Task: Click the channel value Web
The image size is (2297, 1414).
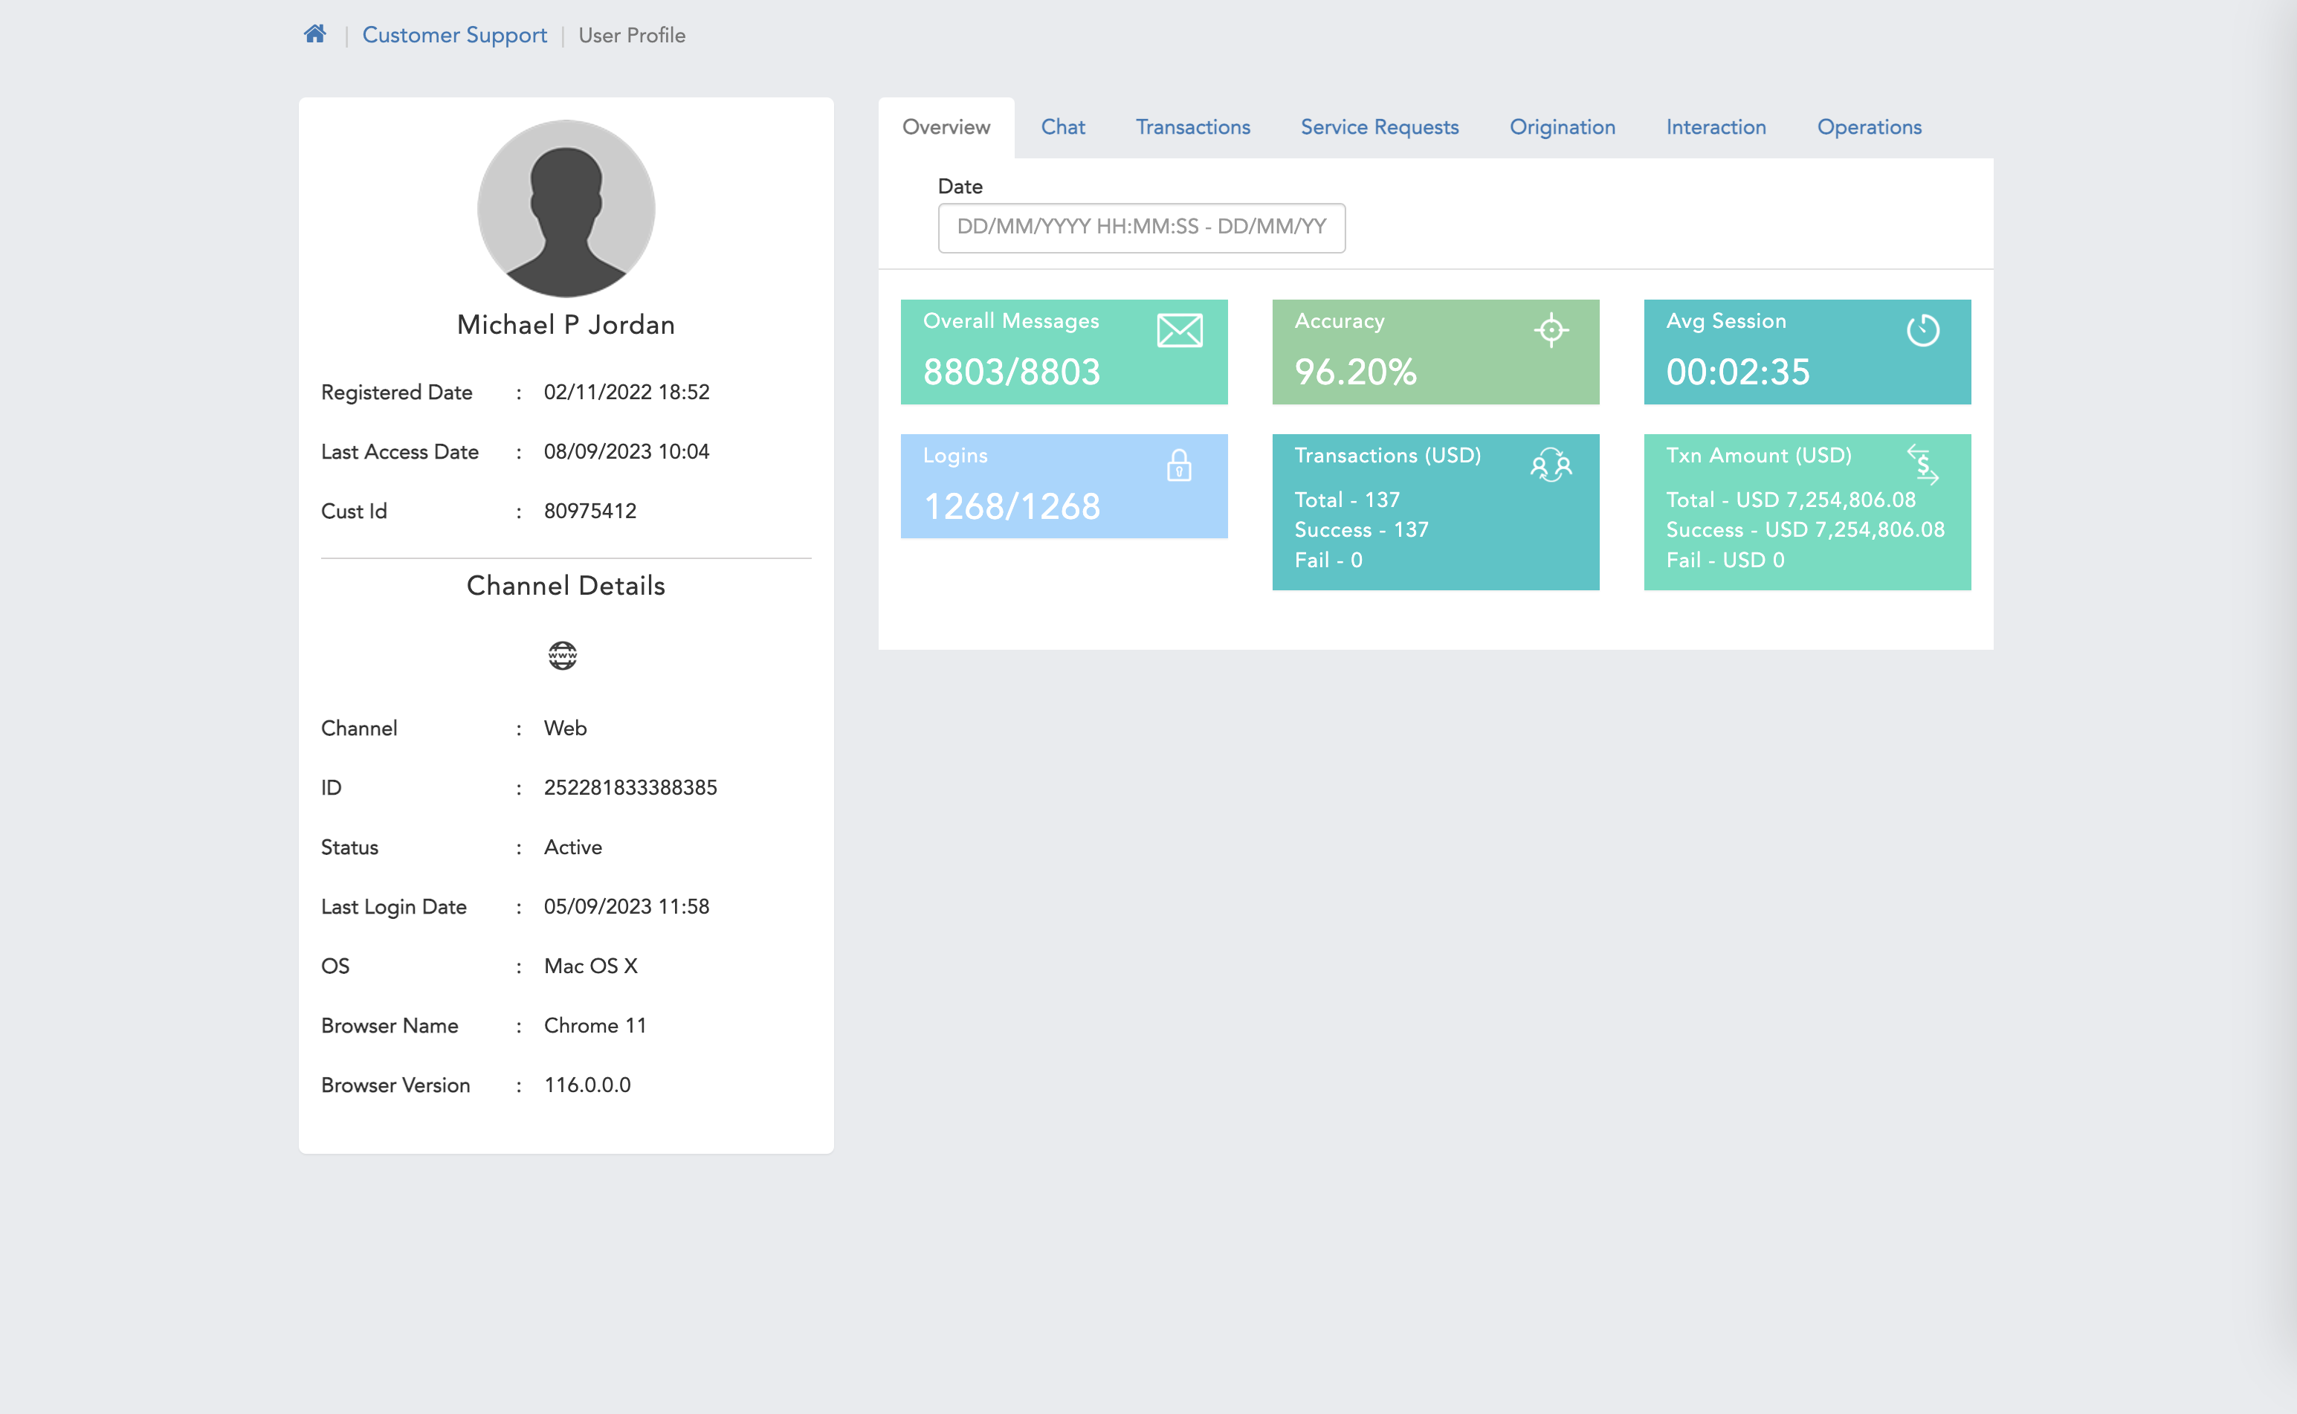Action: [565, 729]
